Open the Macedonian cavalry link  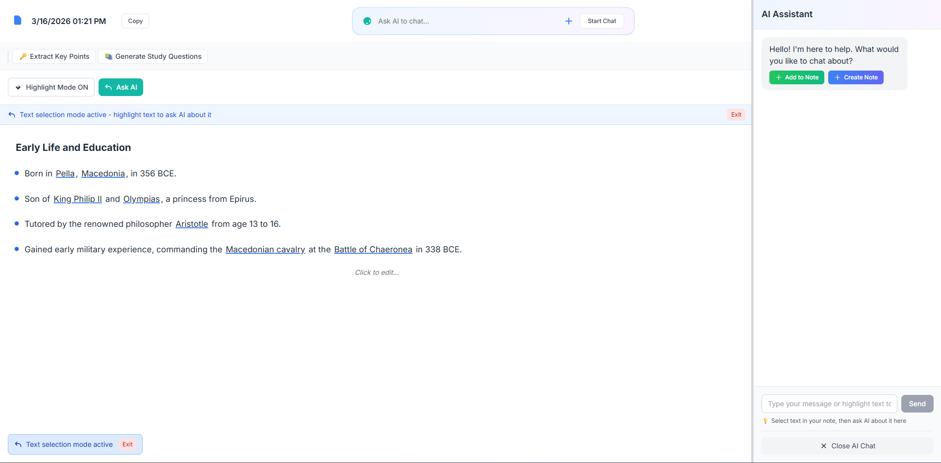[x=265, y=249]
